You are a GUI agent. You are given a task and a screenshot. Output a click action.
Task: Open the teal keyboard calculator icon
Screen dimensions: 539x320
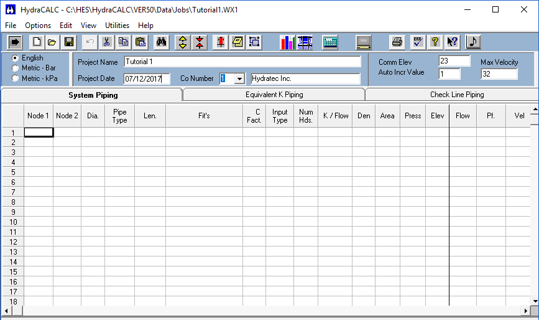pyautogui.click(x=330, y=42)
